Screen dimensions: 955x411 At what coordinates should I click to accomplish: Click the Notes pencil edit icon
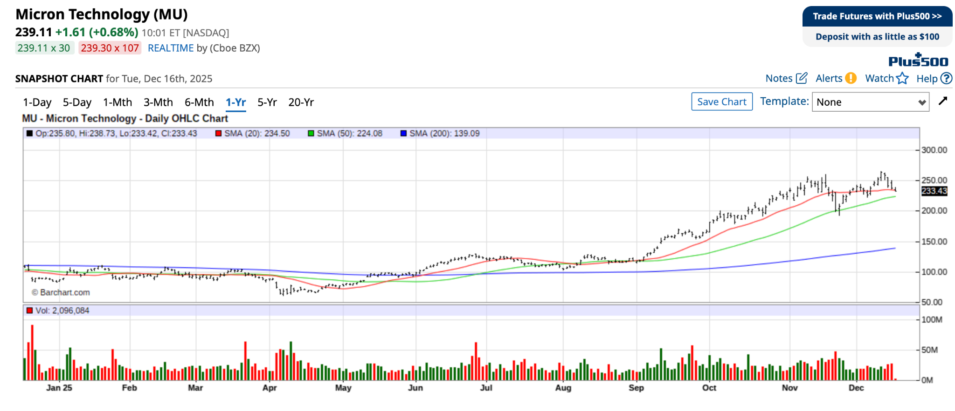pyautogui.click(x=801, y=78)
